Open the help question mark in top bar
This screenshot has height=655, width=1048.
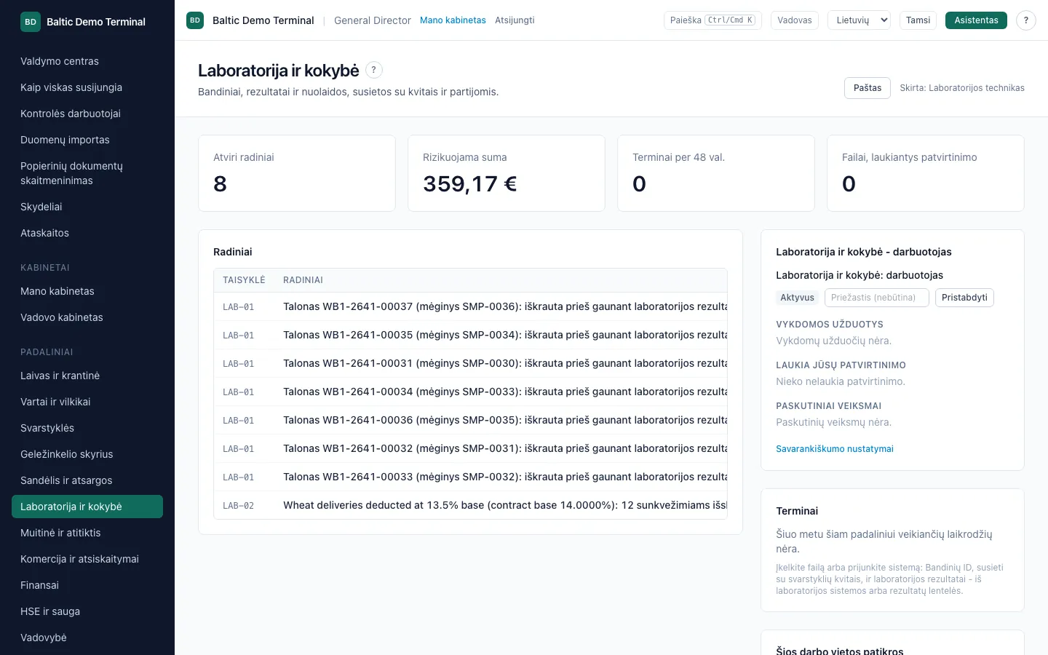click(1026, 20)
